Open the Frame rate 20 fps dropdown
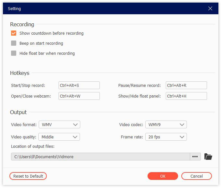 coord(166,137)
